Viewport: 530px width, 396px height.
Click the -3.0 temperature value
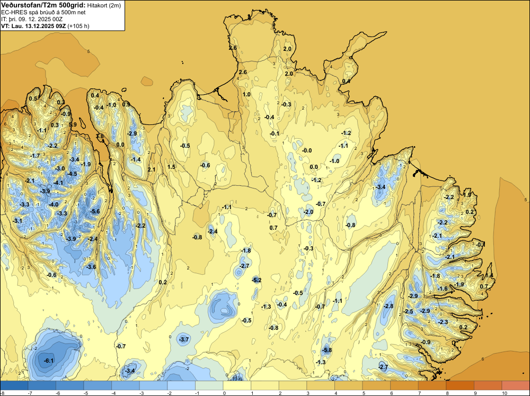[60, 168]
